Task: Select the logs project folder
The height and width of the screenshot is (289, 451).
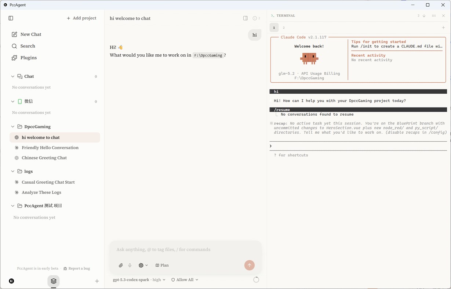Action: (x=25, y=171)
